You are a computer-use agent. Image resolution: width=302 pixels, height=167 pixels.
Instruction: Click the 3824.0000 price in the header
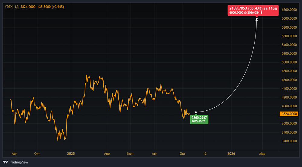click(28, 7)
